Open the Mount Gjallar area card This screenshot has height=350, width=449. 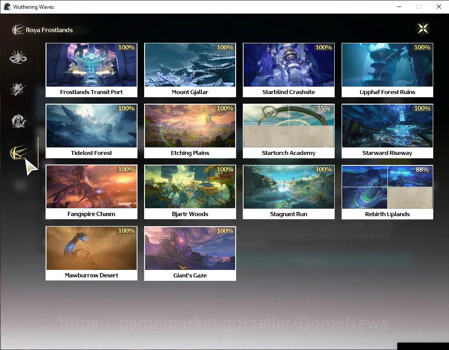[x=190, y=70]
